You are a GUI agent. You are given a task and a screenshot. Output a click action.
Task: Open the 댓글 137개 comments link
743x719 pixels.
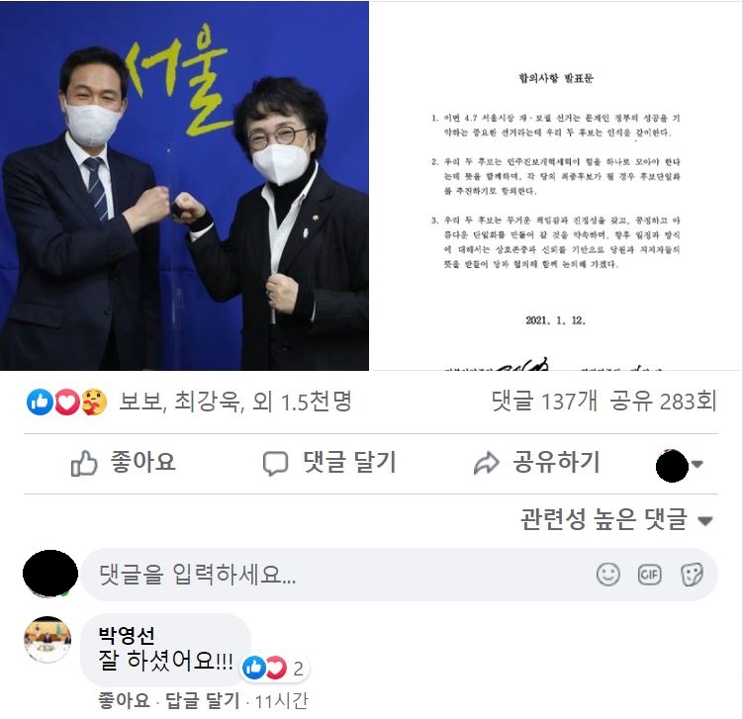click(x=544, y=402)
